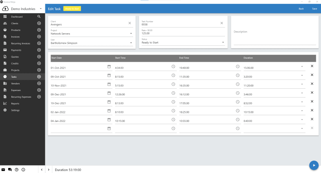This screenshot has width=321, height=173.
Task: Open clock picker for end time 17:05:00
Action: coord(238,102)
